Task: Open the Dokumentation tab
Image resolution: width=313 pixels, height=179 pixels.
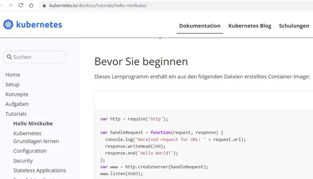Action: (x=200, y=26)
